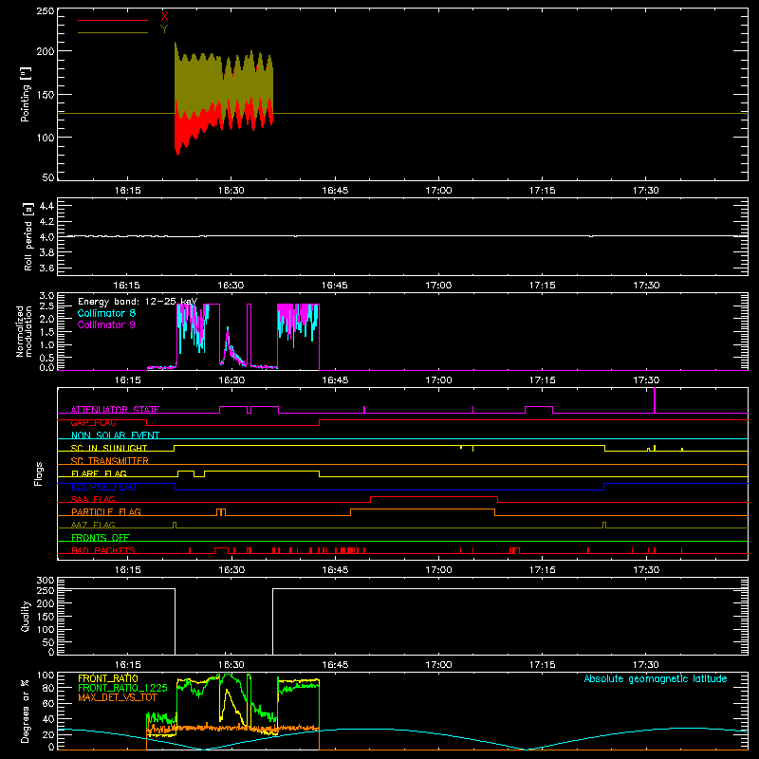This screenshot has height=759, width=759.
Task: Click the ECLIPSE_FLAG label
Action: (103, 487)
